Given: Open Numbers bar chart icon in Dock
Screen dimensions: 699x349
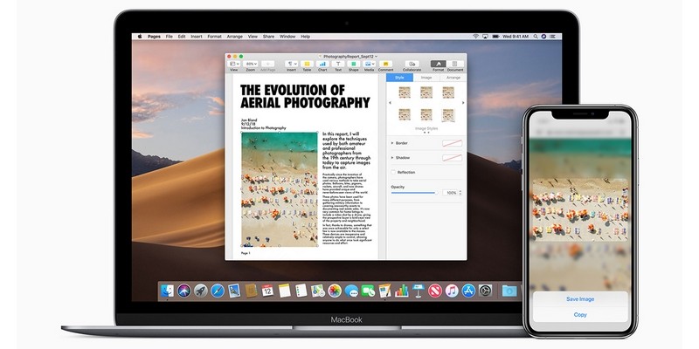Looking at the screenshot, I should coord(402,291).
